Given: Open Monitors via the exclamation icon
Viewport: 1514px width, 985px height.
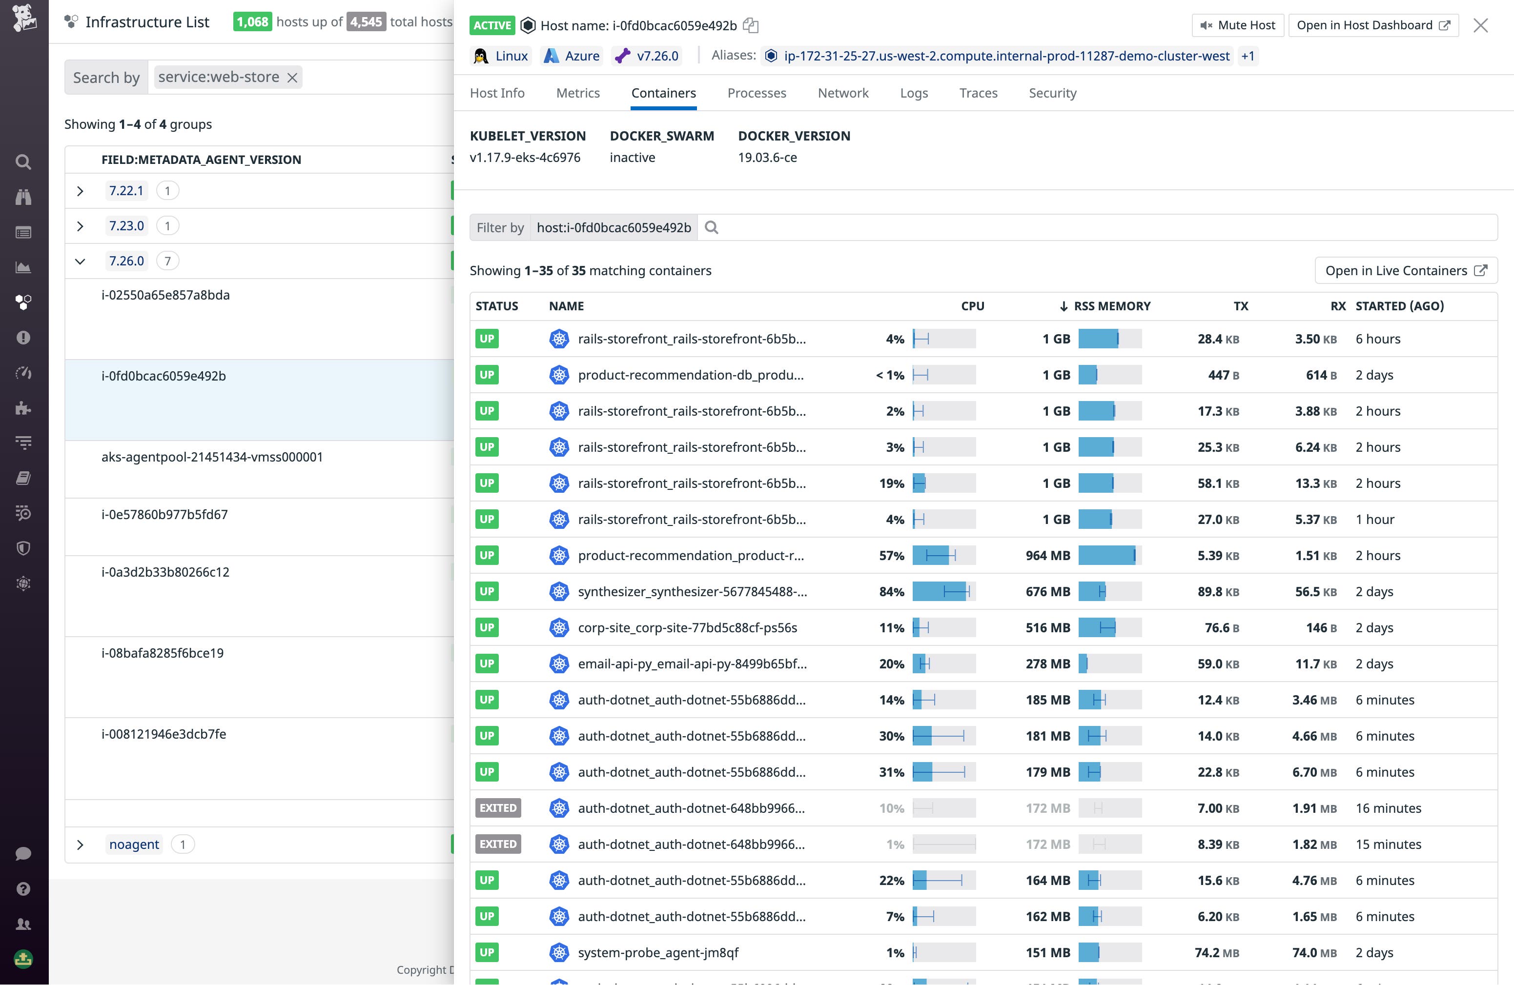Looking at the screenshot, I should (23, 338).
